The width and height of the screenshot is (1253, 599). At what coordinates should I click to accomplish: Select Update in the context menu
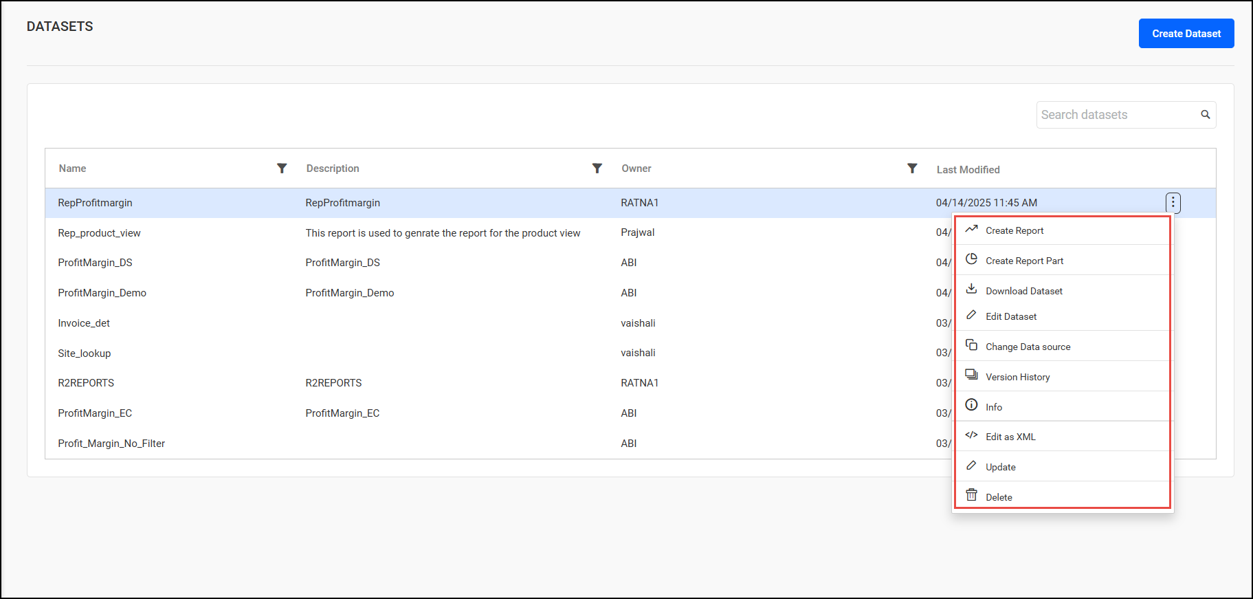(x=1000, y=467)
